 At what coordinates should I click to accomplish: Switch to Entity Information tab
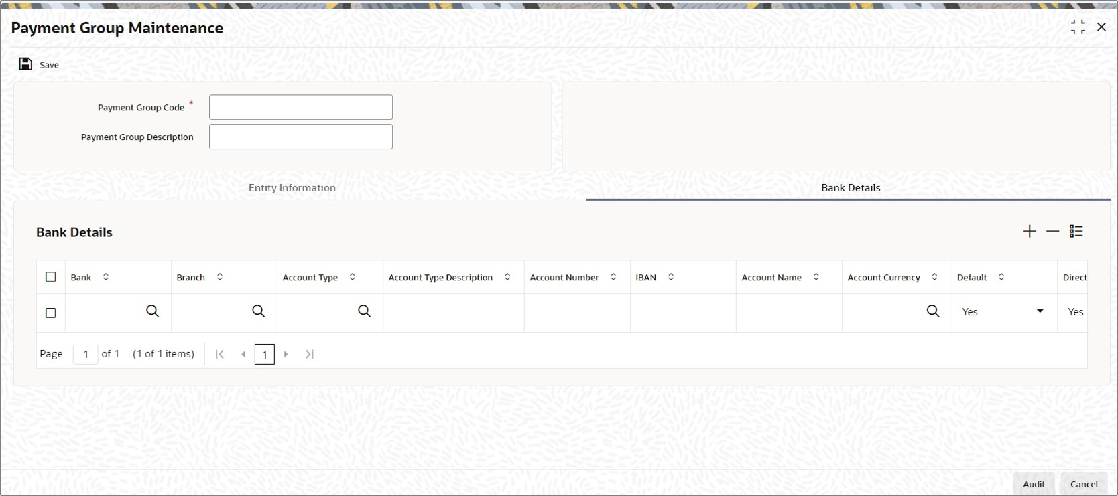point(292,188)
